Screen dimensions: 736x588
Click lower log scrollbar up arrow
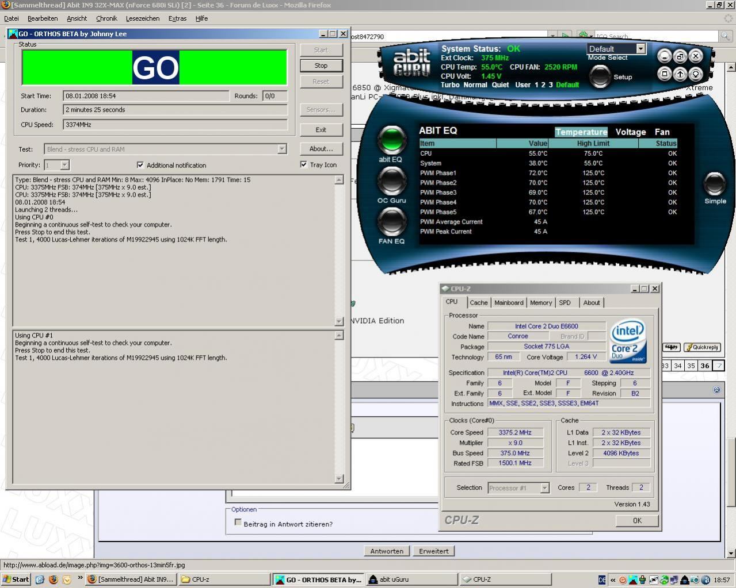tap(339, 335)
